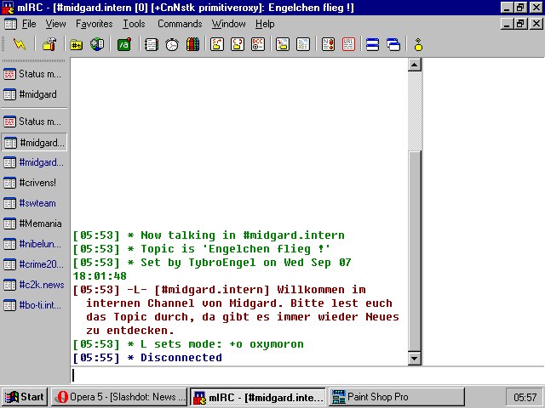
Task: Click the '* Disconnected' line in chat
Action: coord(147,358)
